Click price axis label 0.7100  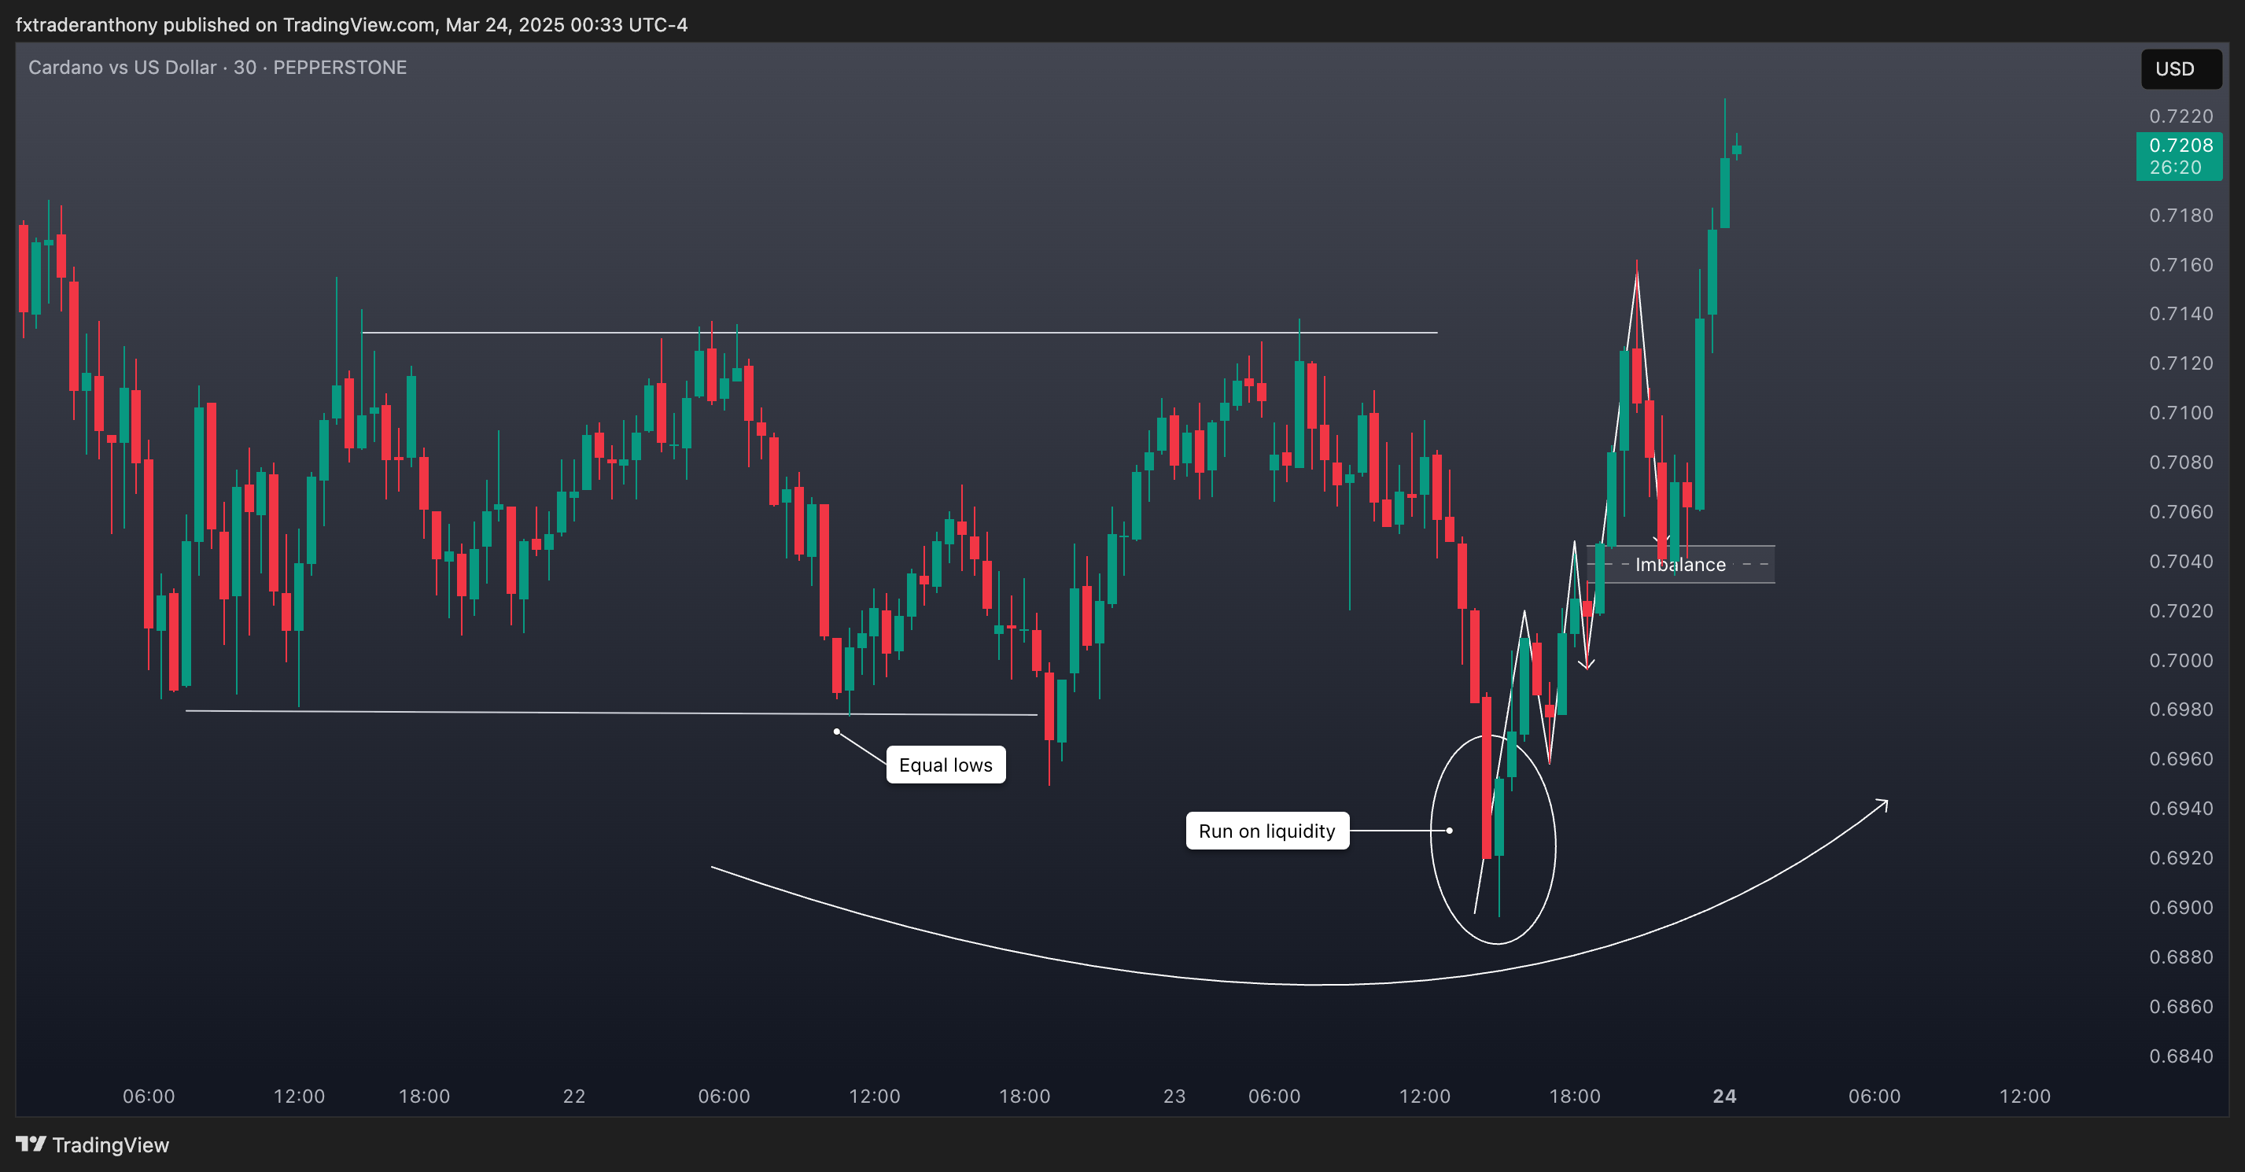2180,413
